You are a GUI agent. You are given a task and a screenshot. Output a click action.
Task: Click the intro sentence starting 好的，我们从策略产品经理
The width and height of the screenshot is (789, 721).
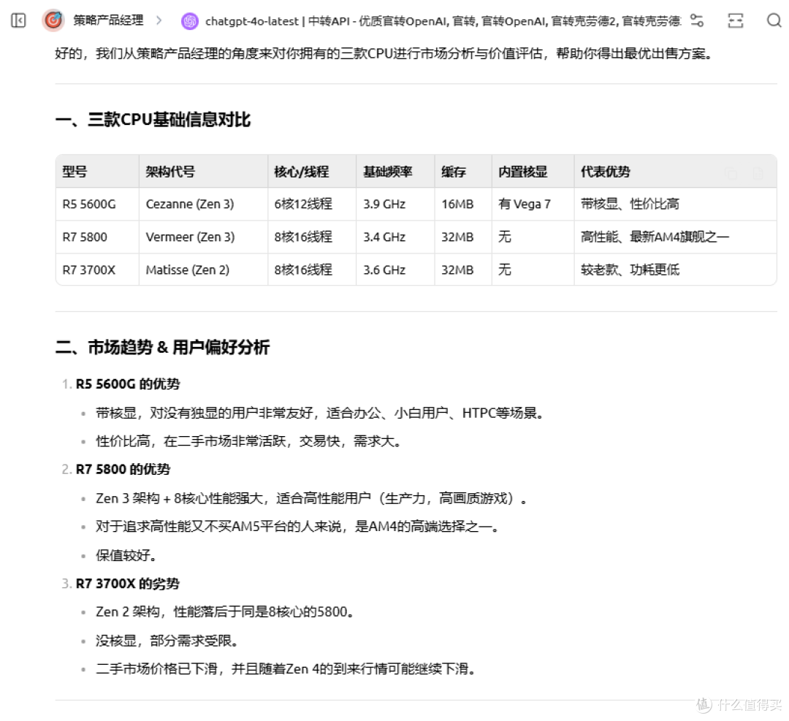384,53
